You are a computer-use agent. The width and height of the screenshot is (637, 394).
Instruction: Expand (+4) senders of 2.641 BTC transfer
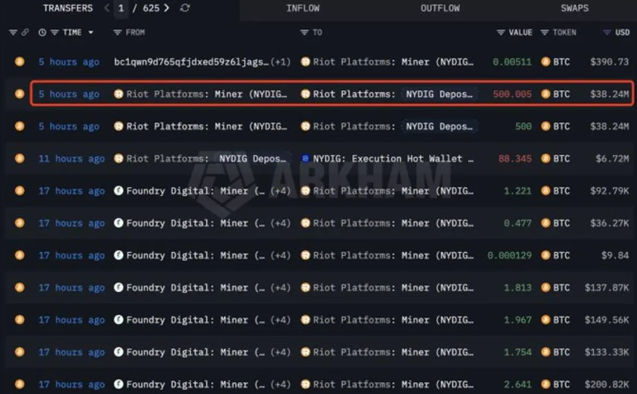pyautogui.click(x=281, y=384)
